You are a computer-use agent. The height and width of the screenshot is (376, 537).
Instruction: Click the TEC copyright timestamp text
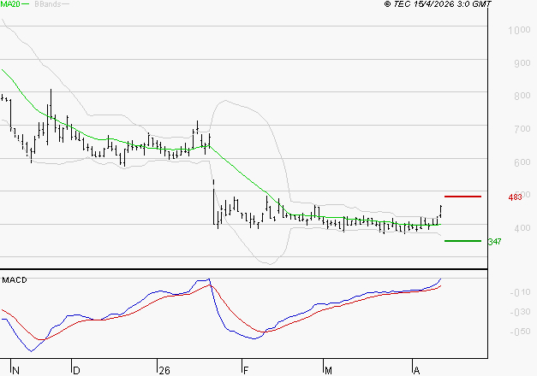point(438,4)
